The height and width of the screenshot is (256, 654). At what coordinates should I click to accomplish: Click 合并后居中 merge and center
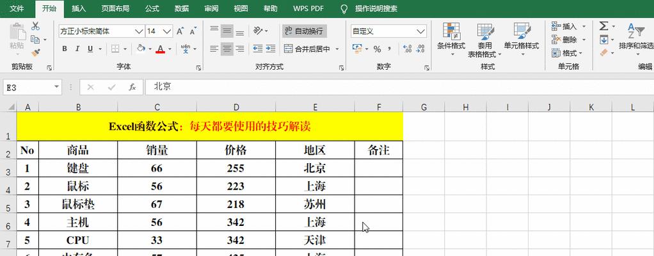[x=307, y=49]
